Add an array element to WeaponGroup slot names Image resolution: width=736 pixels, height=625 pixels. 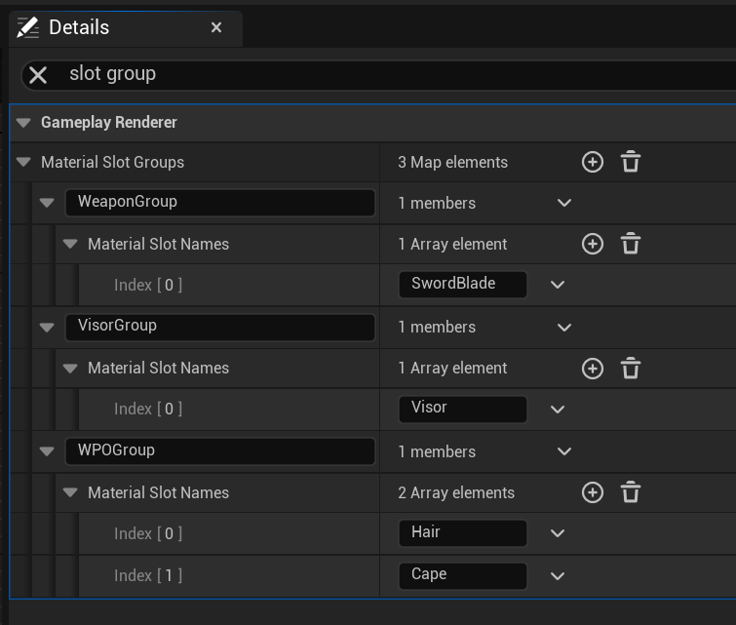tap(593, 244)
